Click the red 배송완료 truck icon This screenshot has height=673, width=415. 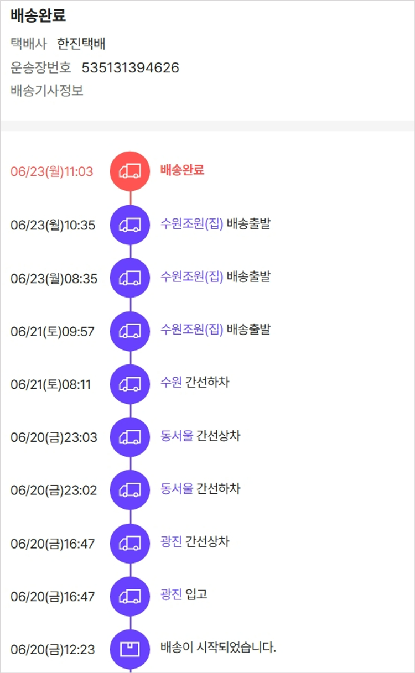(x=130, y=171)
